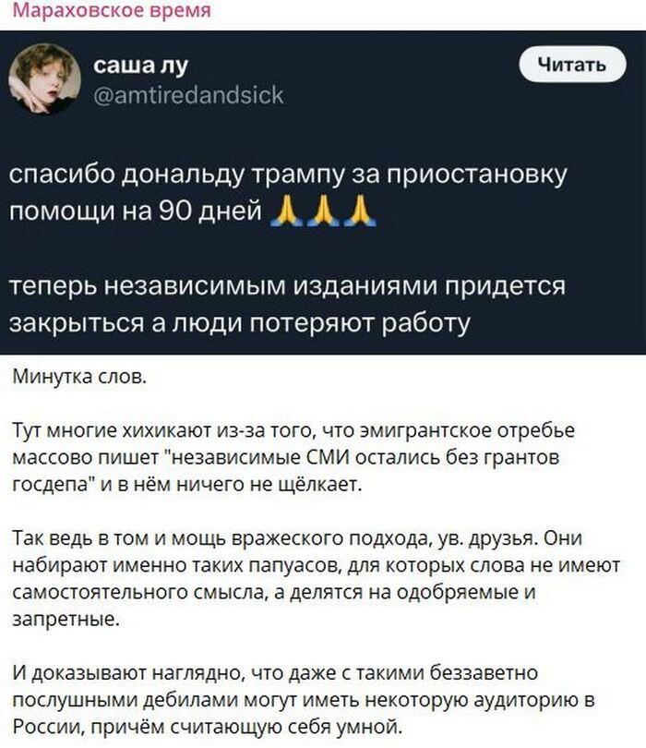646x748 pixels.
Task: Open the саша лу display name
Action: (x=138, y=65)
